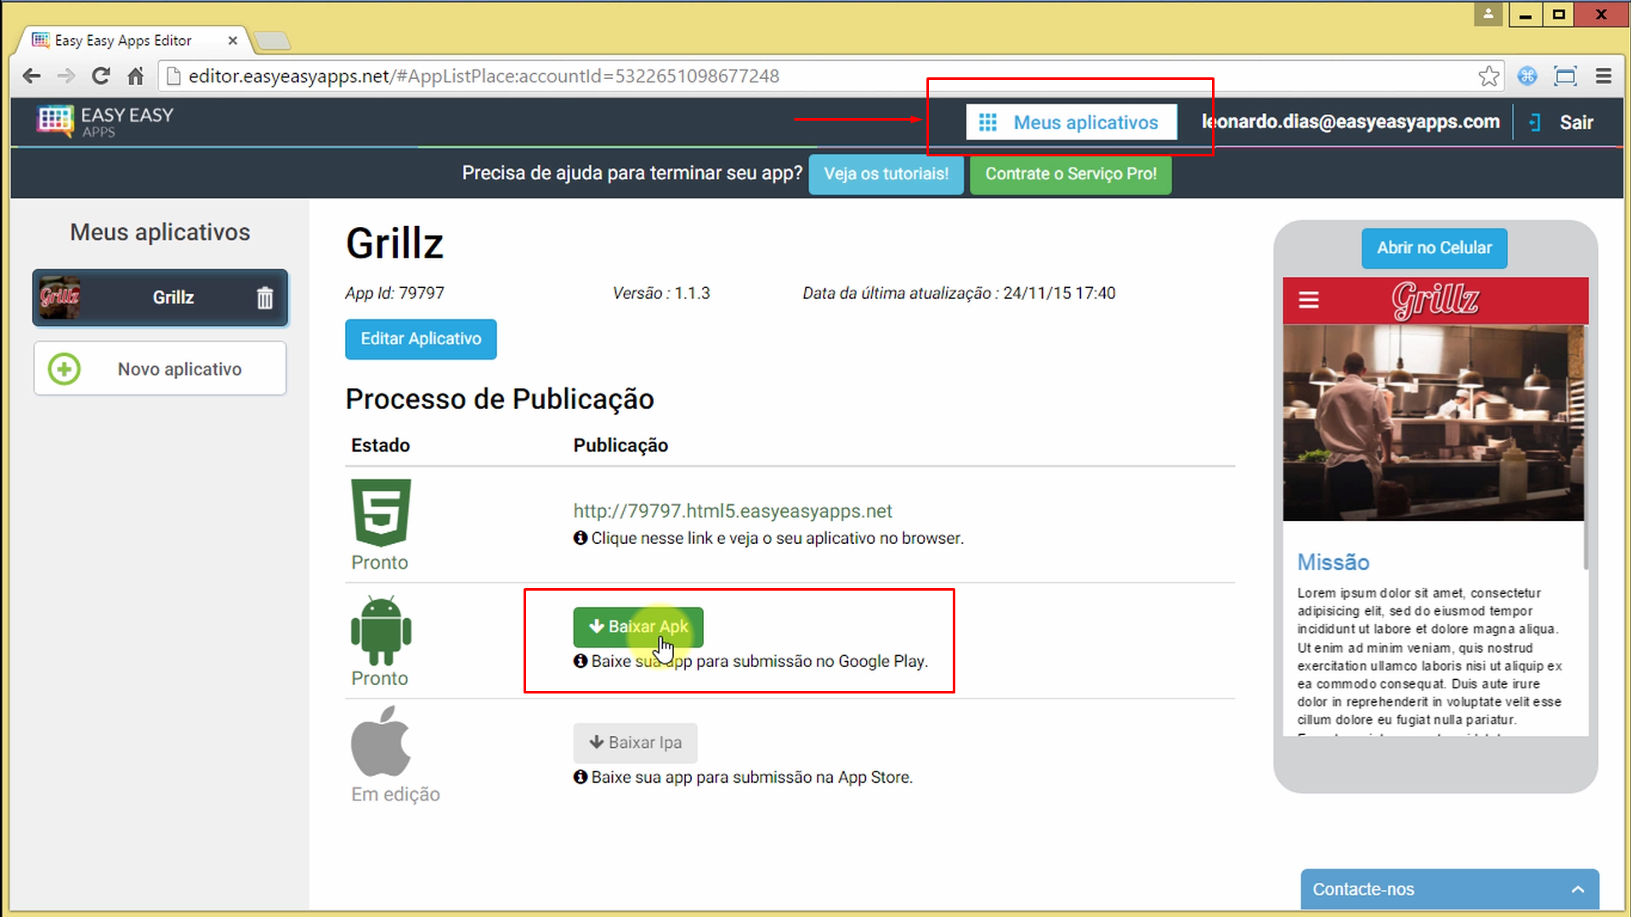Click the leonardo.dias account email
Image resolution: width=1631 pixels, height=917 pixels.
[1350, 122]
